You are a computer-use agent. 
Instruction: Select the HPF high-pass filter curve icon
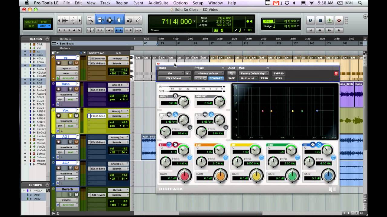175,114
